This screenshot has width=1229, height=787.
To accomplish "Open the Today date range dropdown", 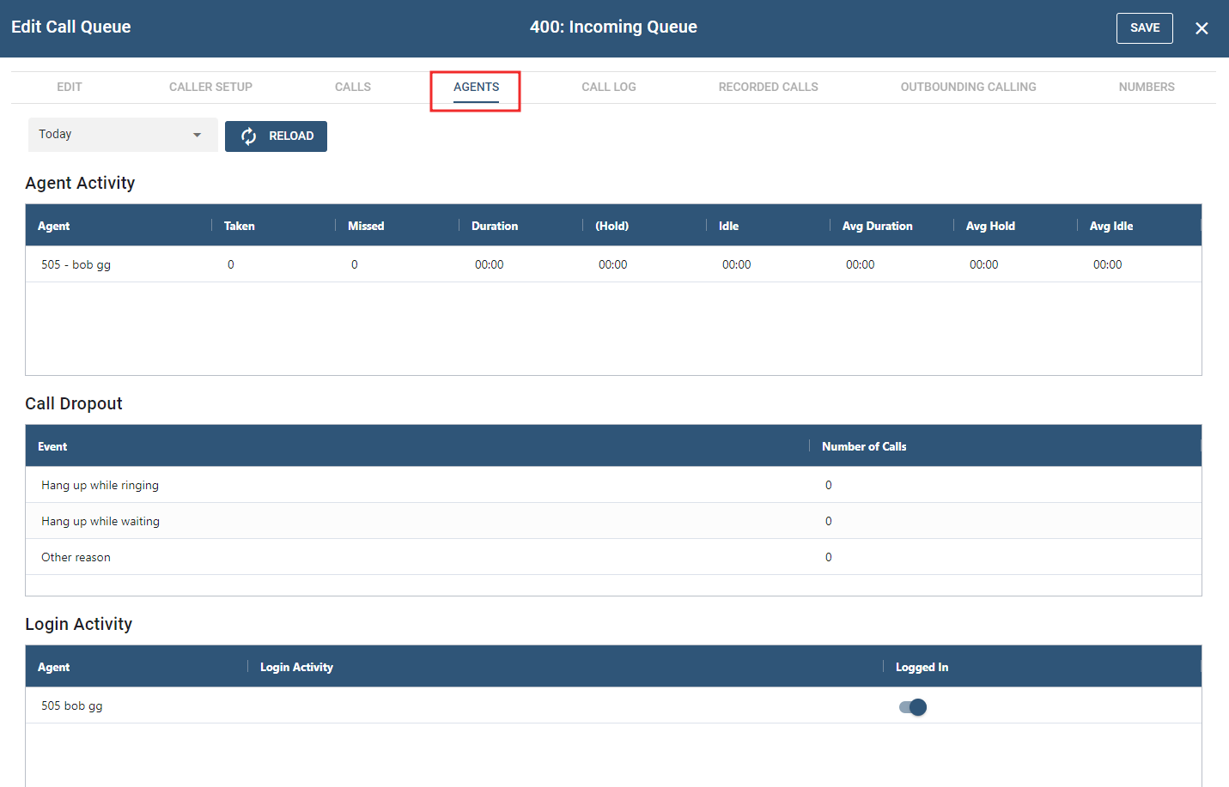I will (x=122, y=135).
